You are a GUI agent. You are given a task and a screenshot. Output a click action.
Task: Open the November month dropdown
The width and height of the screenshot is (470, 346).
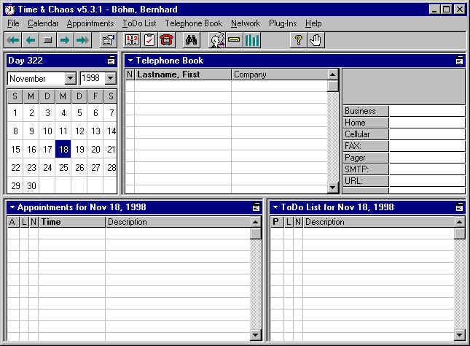click(x=70, y=78)
